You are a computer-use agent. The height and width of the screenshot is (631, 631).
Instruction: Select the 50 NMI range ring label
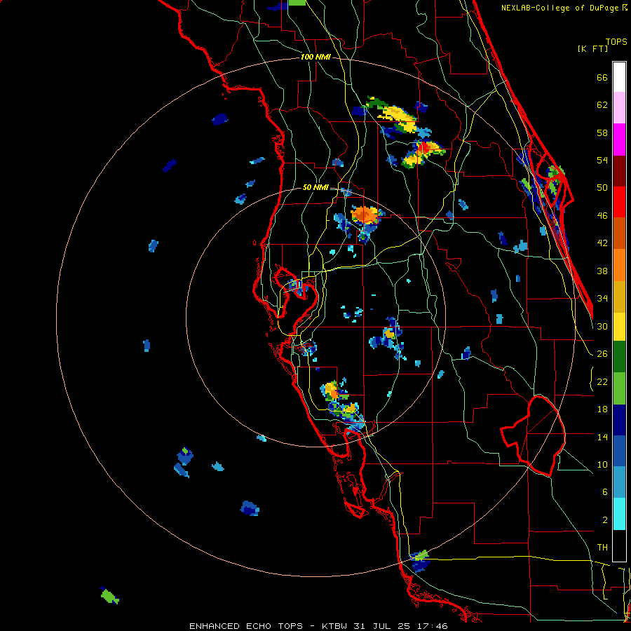click(315, 187)
